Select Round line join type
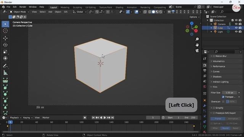 click(225, 128)
